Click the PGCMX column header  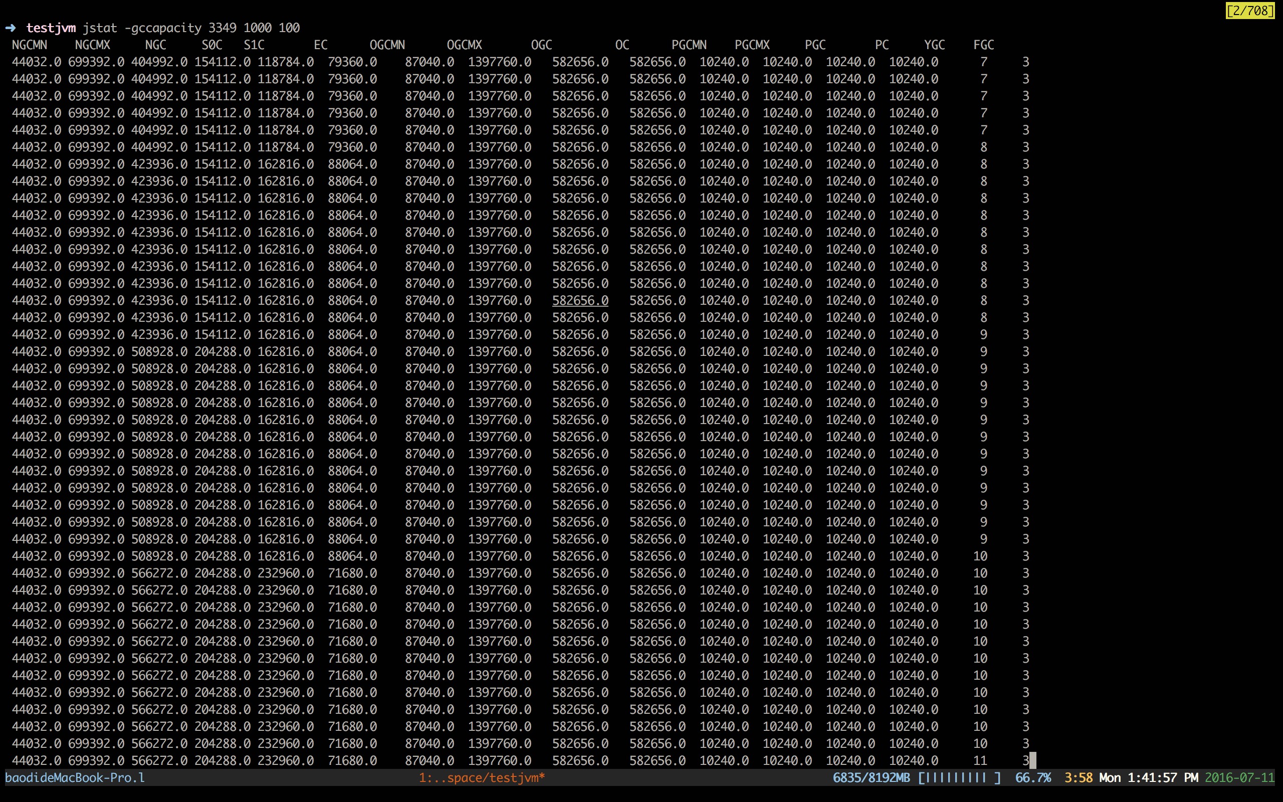(752, 45)
